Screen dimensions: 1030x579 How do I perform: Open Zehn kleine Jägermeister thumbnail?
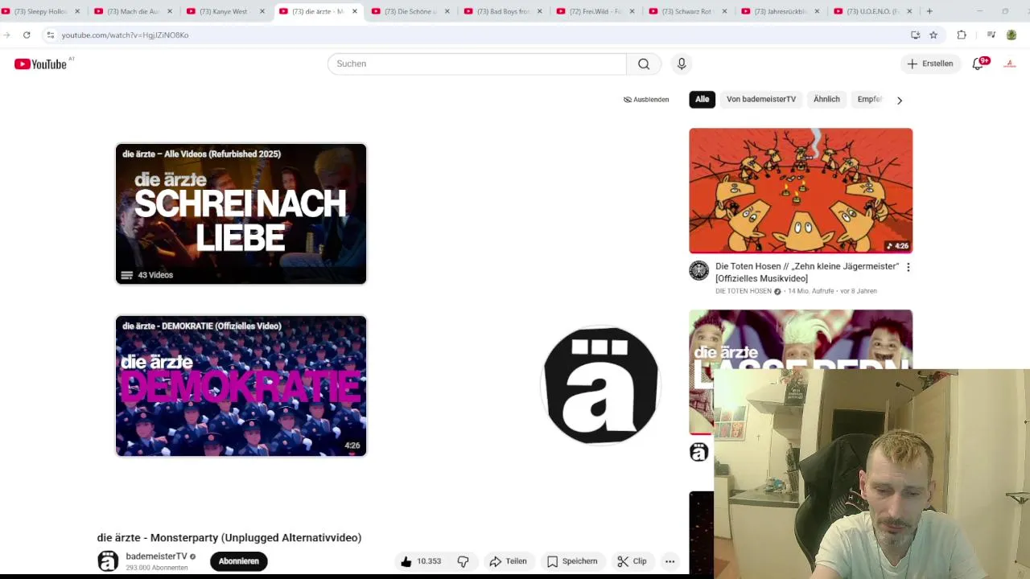point(801,191)
